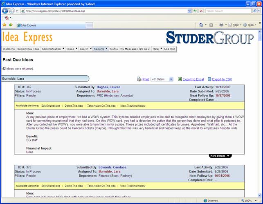The image size is (263, 204).
Task: Click the Burnside, Lara group header
Action: (x=45, y=78)
